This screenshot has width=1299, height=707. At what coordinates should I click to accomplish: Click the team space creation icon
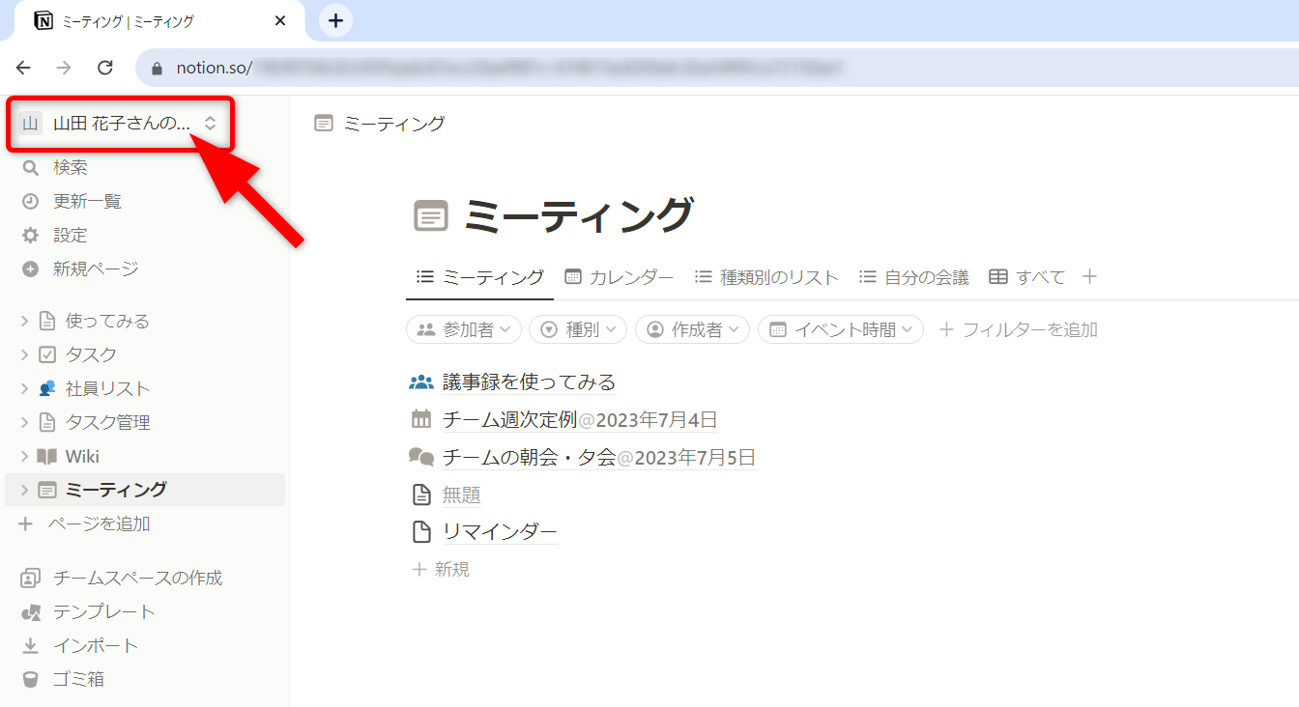click(x=30, y=579)
